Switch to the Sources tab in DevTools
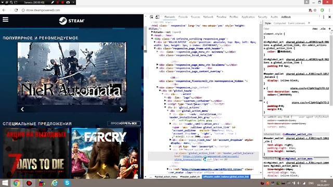 point(196,17)
